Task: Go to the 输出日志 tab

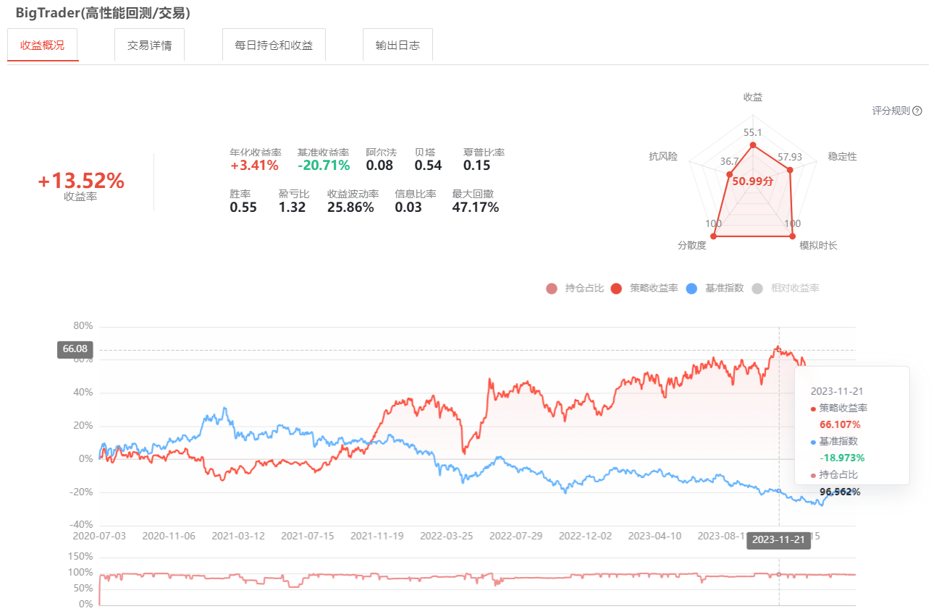Action: [397, 45]
